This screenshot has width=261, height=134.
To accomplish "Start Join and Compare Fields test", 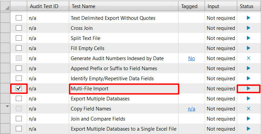I will coord(248,119).
